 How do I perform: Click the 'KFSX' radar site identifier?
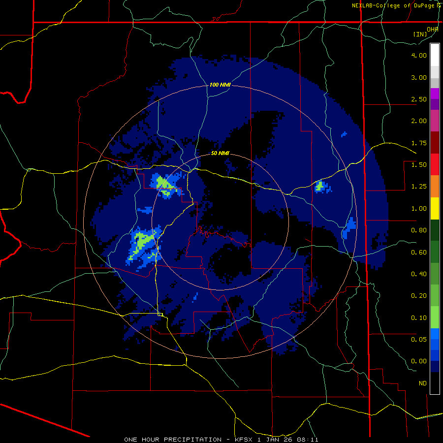[244, 440]
